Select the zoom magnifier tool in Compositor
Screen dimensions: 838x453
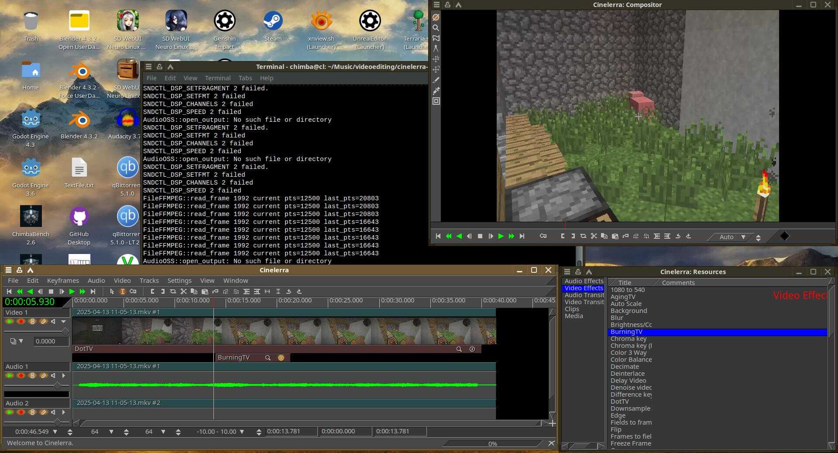tap(436, 27)
